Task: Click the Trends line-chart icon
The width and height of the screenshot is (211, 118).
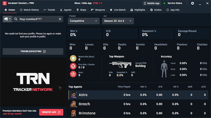Action: coord(45,10)
